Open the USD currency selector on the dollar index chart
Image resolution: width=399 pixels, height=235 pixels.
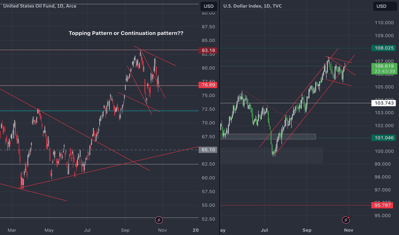coord(381,6)
